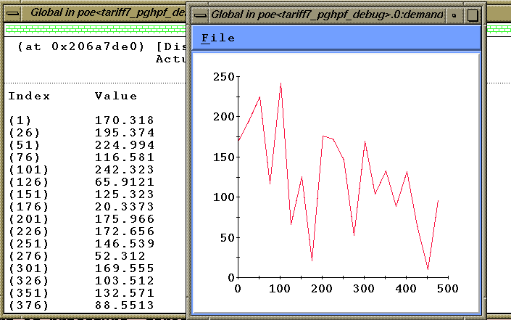The image size is (511, 320).
Task: Click the 250 label on the y-axis
Action: (x=223, y=77)
